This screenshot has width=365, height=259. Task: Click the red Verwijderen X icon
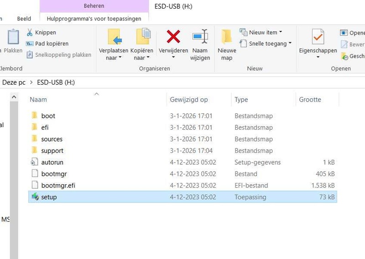point(173,36)
